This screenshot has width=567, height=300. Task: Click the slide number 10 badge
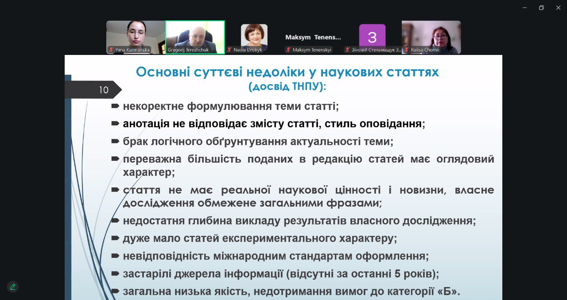coord(104,90)
